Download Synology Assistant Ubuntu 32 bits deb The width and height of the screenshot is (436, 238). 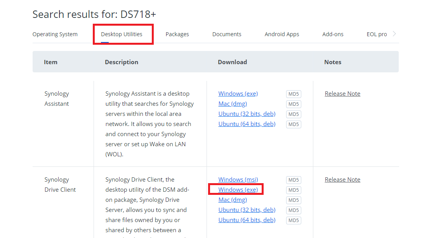[247, 114]
